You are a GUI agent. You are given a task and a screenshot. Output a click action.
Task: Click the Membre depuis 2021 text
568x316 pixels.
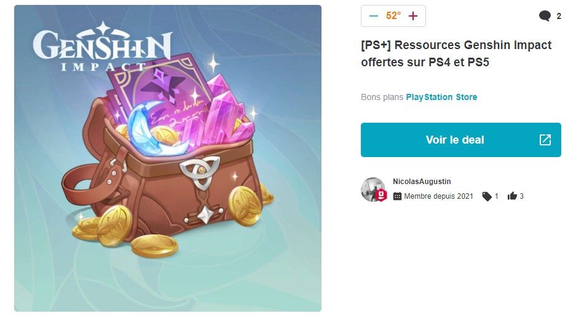click(x=438, y=196)
